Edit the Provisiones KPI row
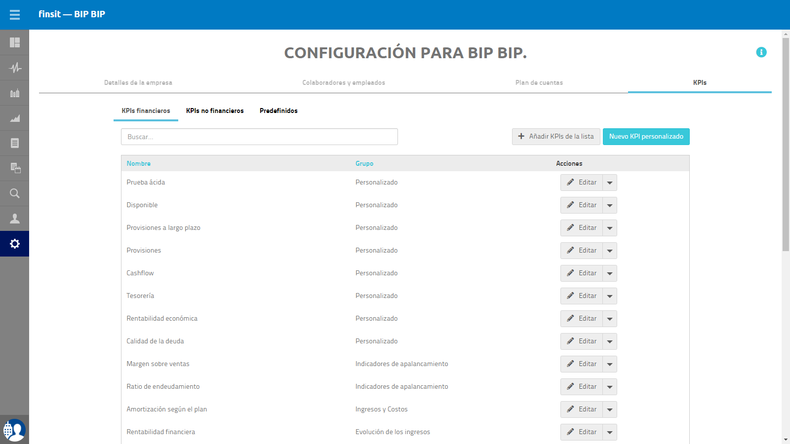This screenshot has height=444, width=790. (582, 251)
